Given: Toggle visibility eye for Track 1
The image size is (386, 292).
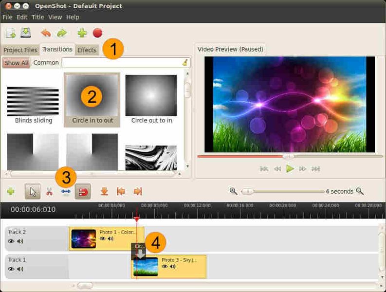Looking at the screenshot, I should point(11,269).
